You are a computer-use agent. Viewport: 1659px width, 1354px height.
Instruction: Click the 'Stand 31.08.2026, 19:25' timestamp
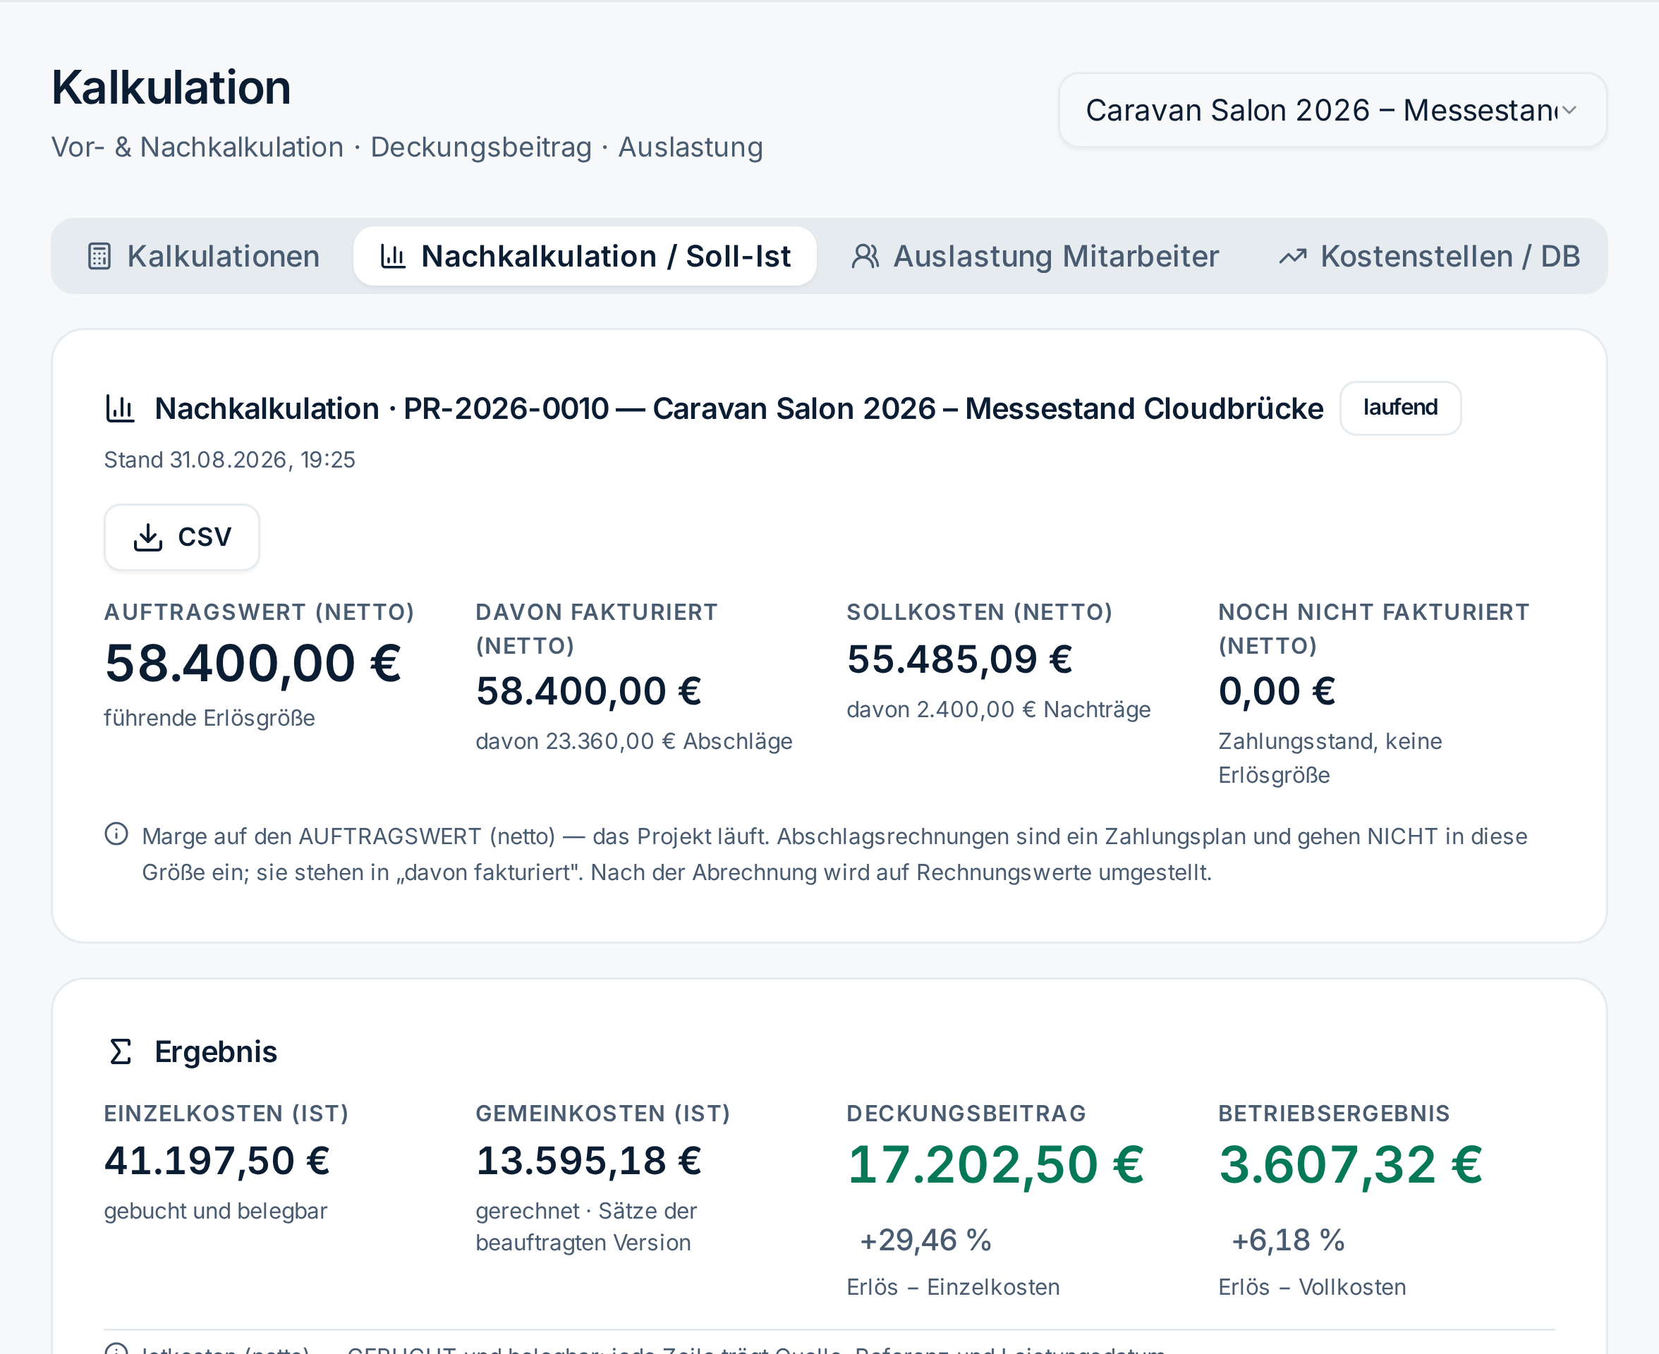(x=229, y=459)
